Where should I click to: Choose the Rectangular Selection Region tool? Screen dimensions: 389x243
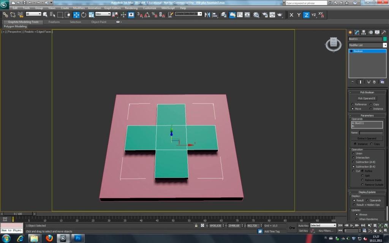click(x=60, y=15)
